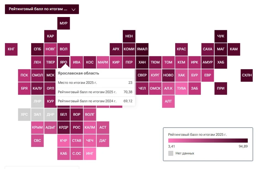This screenshot has width=261, height=169.
Task: Select the АЛТ region tile
Action: [x=168, y=101]
